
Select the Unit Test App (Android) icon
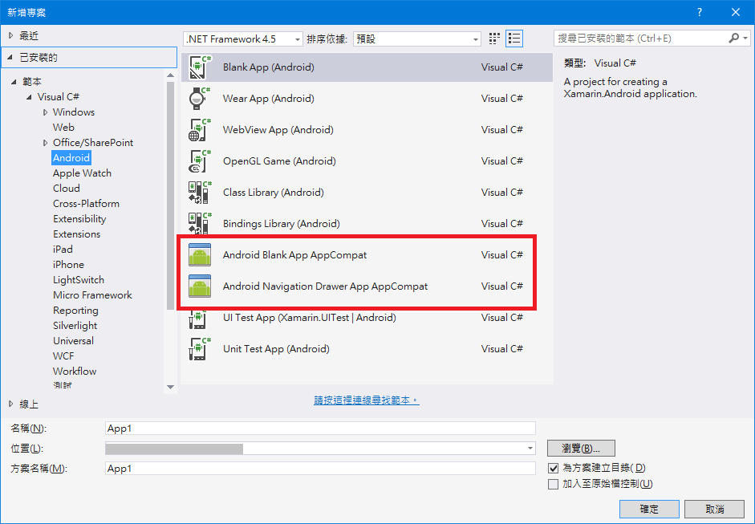pyautogui.click(x=200, y=349)
